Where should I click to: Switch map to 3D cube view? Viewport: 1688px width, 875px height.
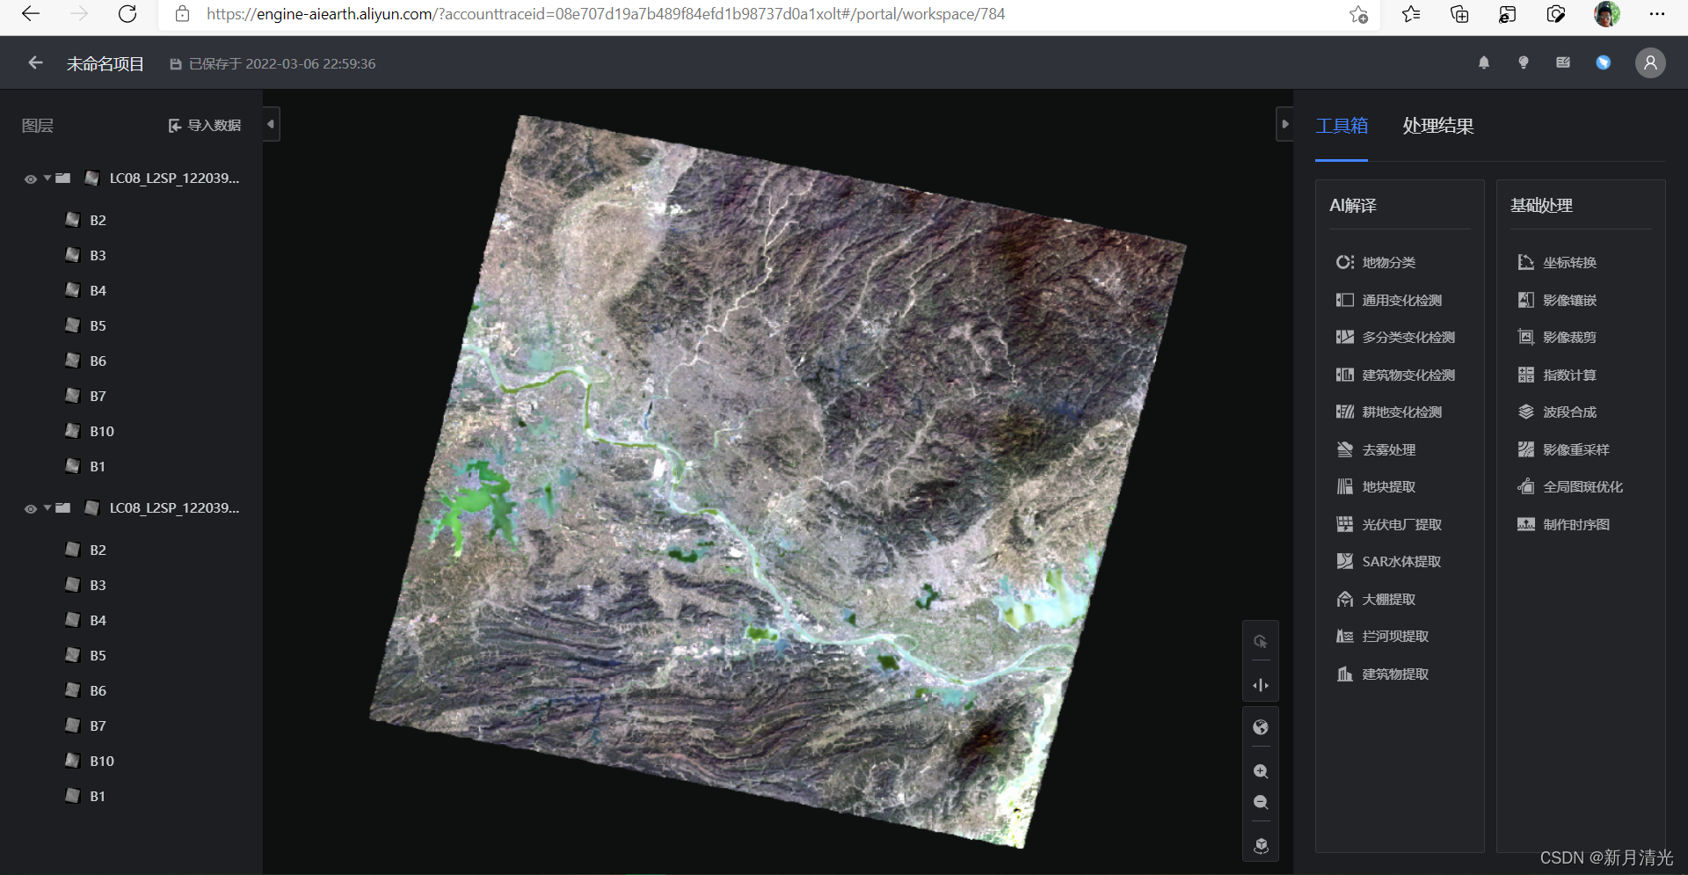point(1261,845)
